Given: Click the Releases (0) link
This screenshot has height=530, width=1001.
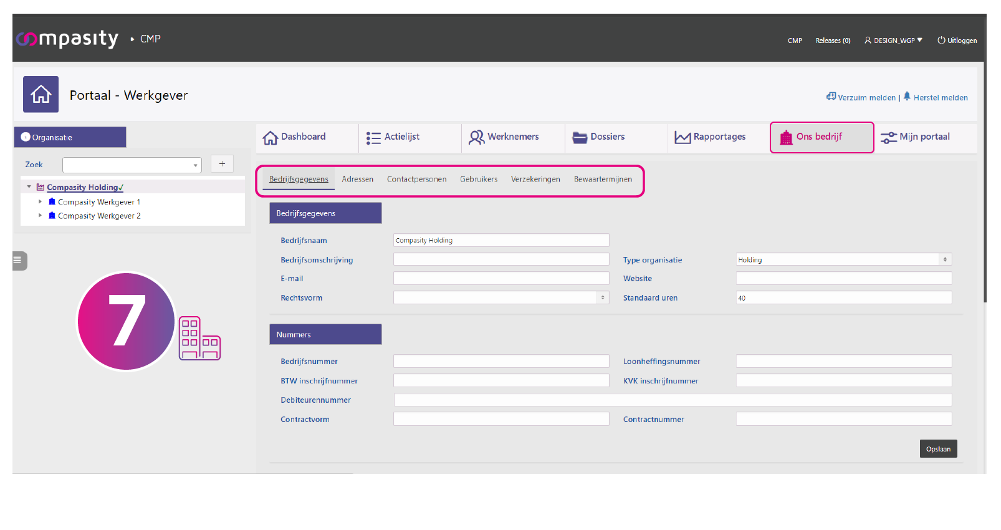Looking at the screenshot, I should point(833,41).
